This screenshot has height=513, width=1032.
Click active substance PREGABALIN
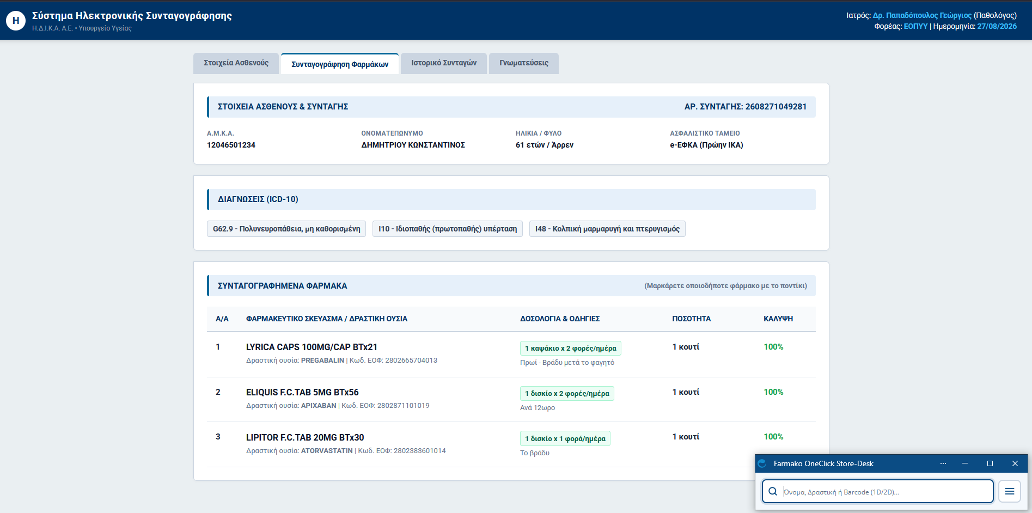tap(322, 361)
